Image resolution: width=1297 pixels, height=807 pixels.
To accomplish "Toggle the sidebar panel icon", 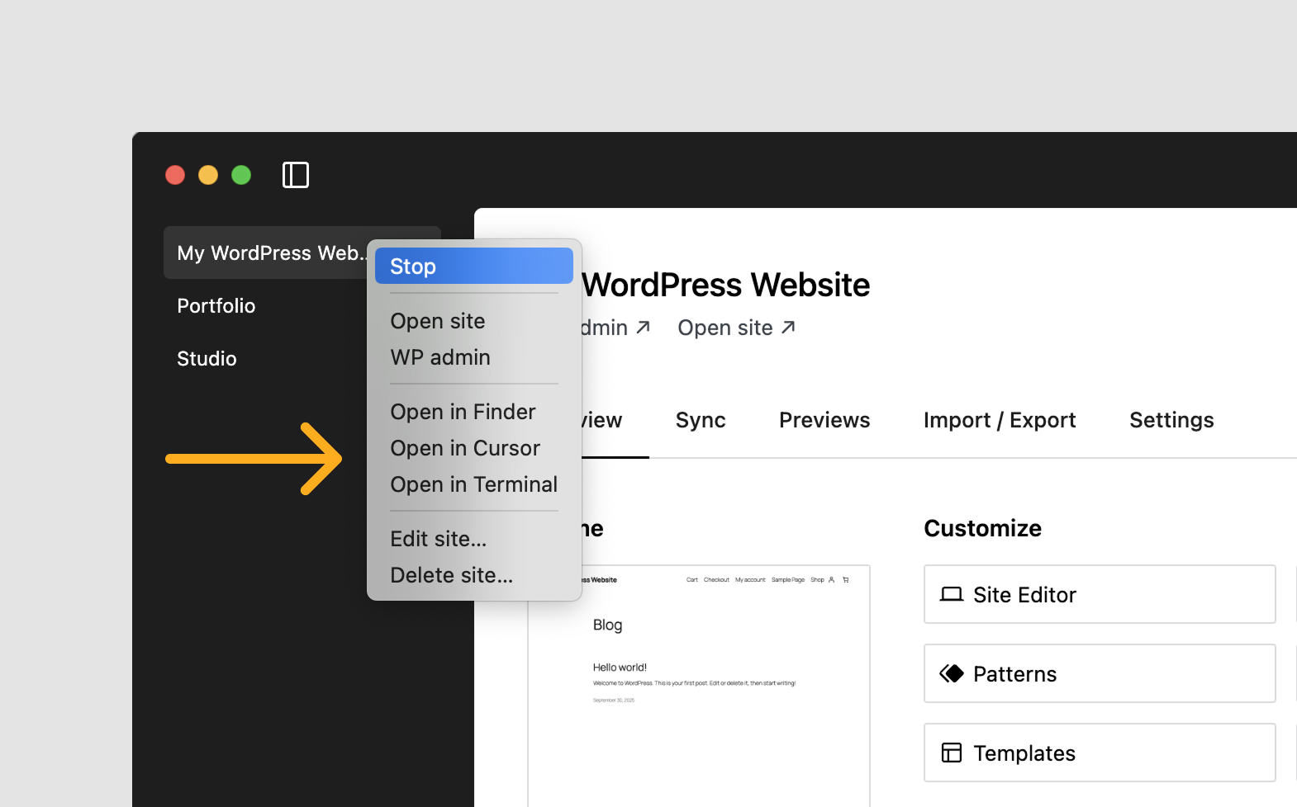I will 296,175.
